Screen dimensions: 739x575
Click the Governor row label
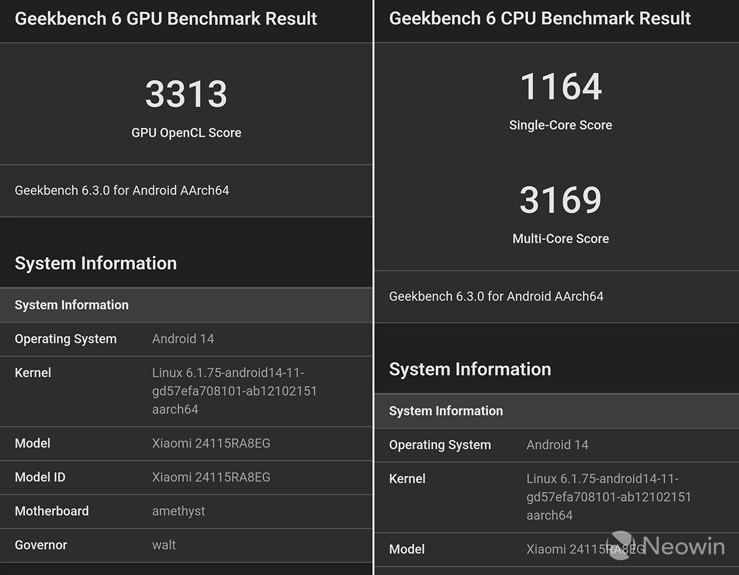(x=41, y=545)
